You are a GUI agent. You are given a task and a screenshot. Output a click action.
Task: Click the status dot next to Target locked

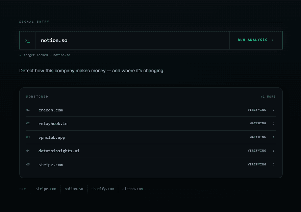pos(20,55)
